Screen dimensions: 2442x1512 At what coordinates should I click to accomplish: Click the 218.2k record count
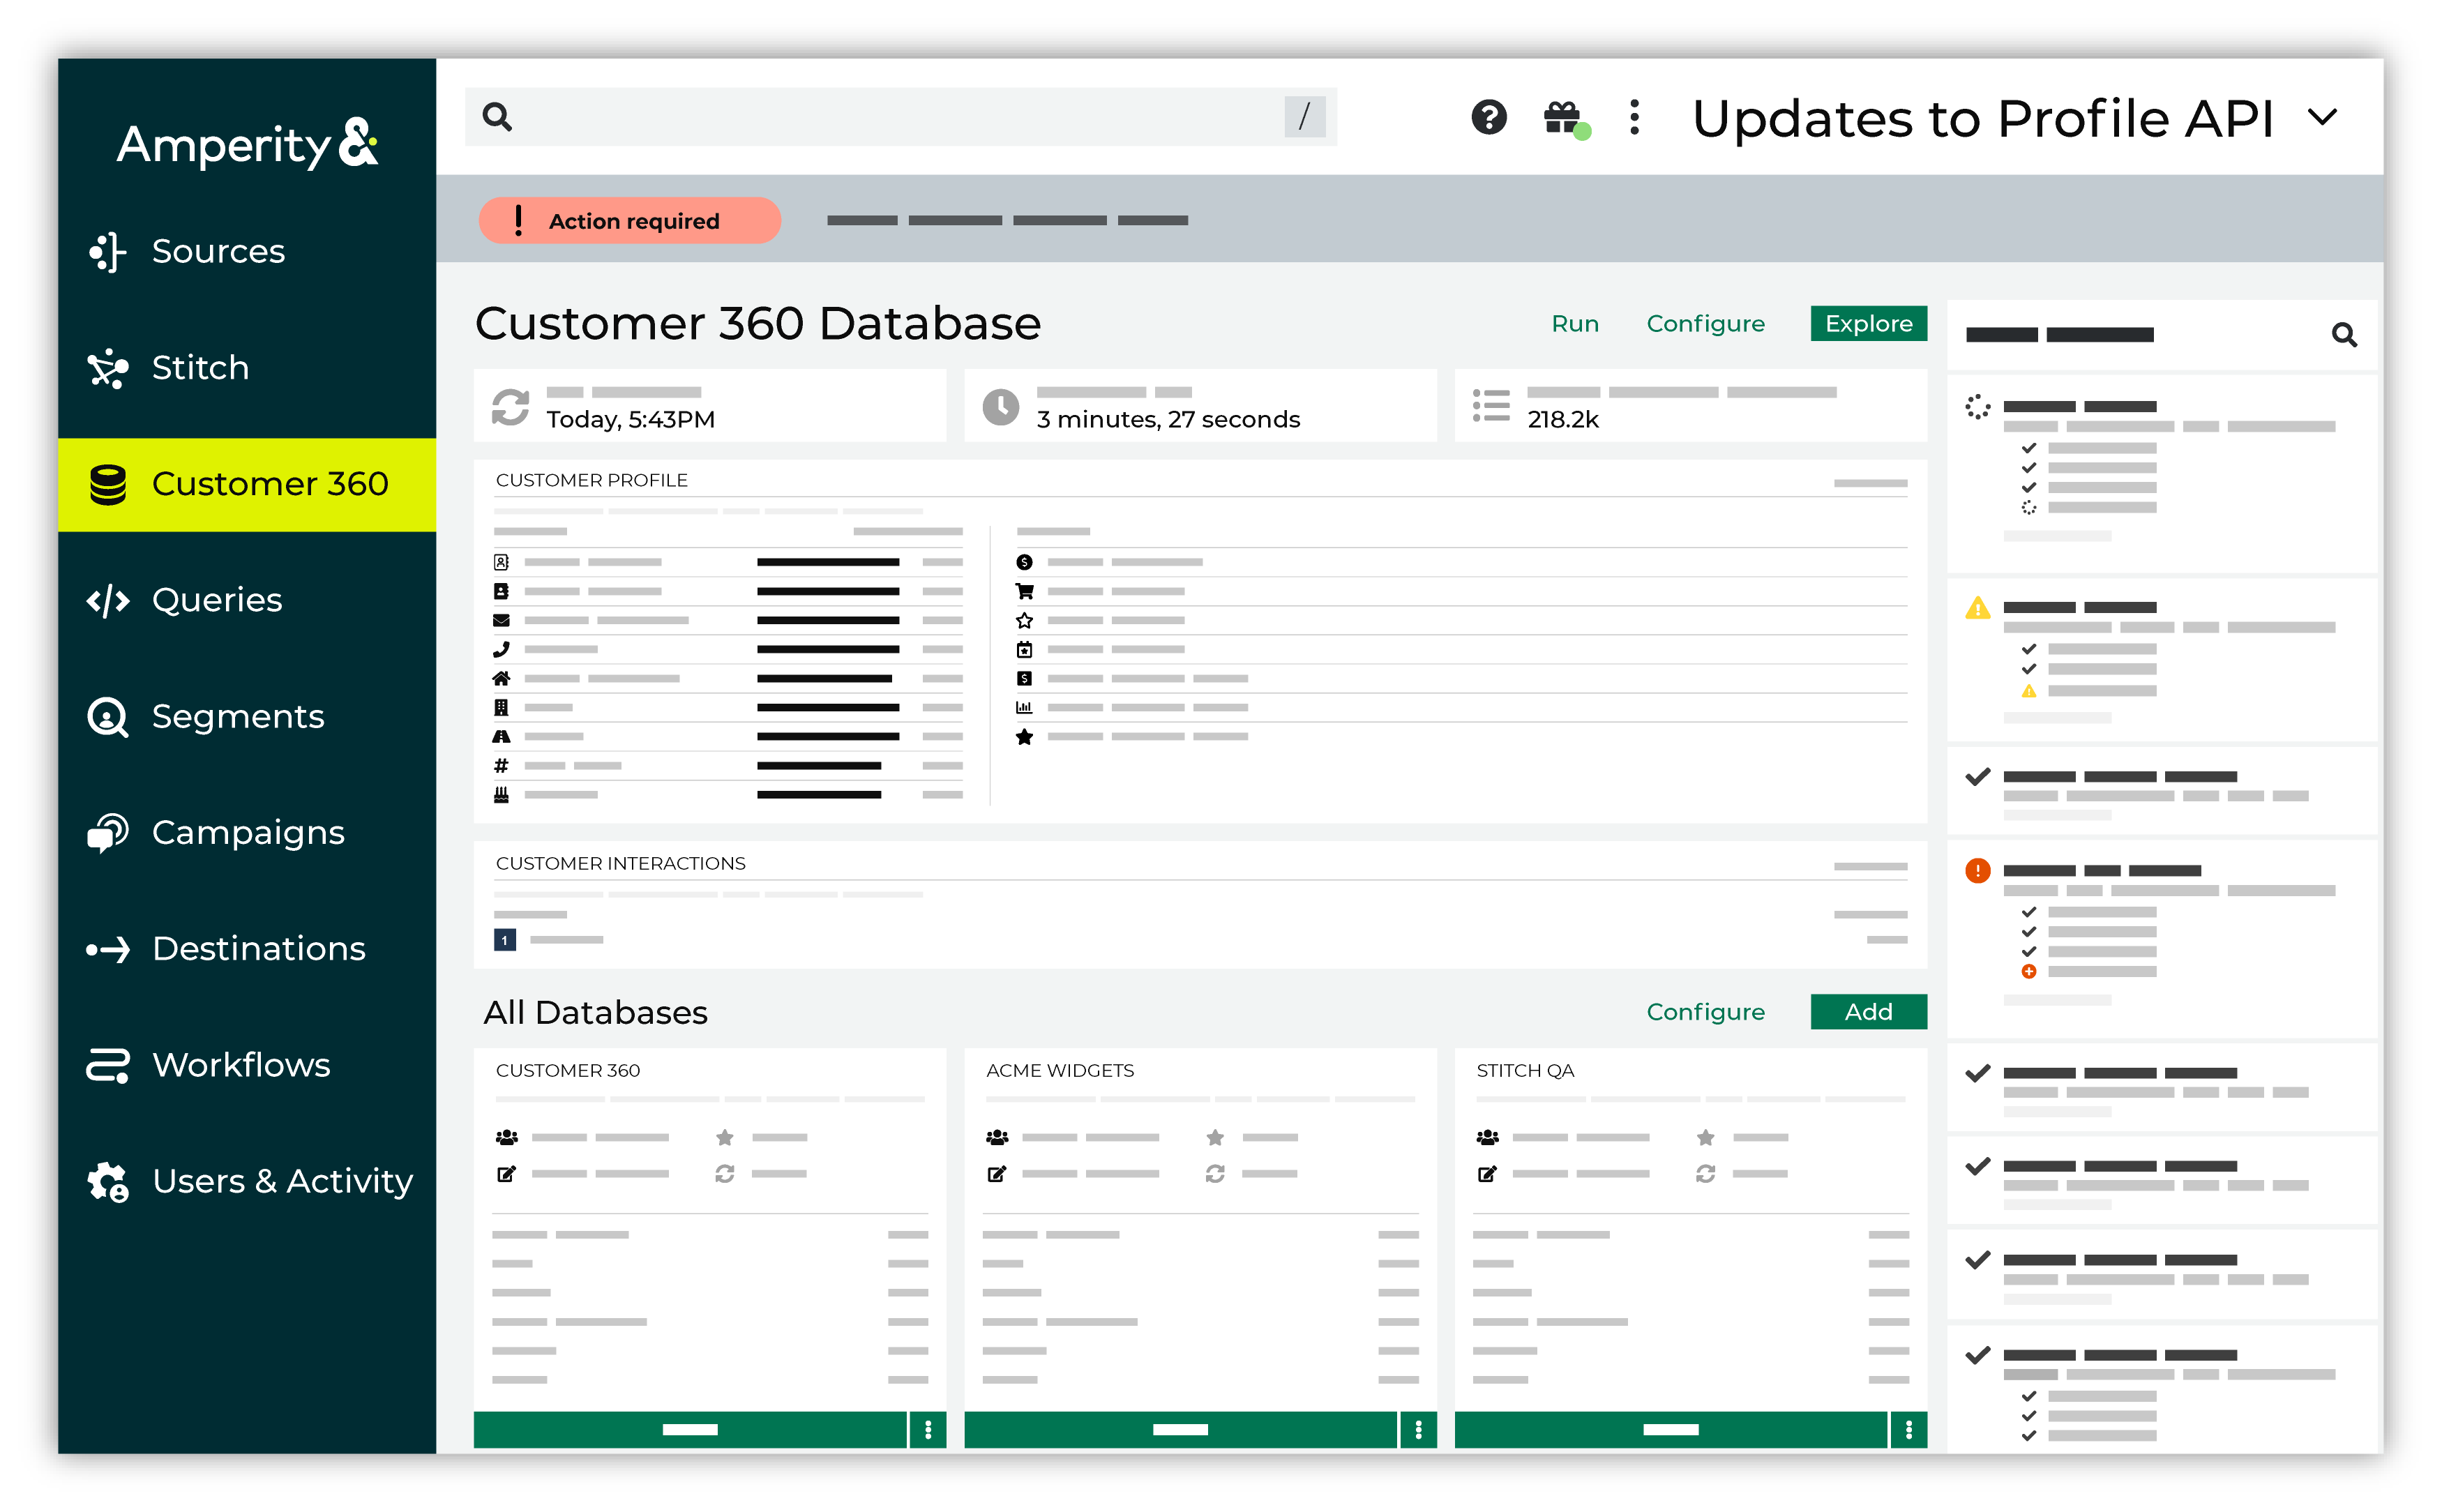click(1562, 420)
